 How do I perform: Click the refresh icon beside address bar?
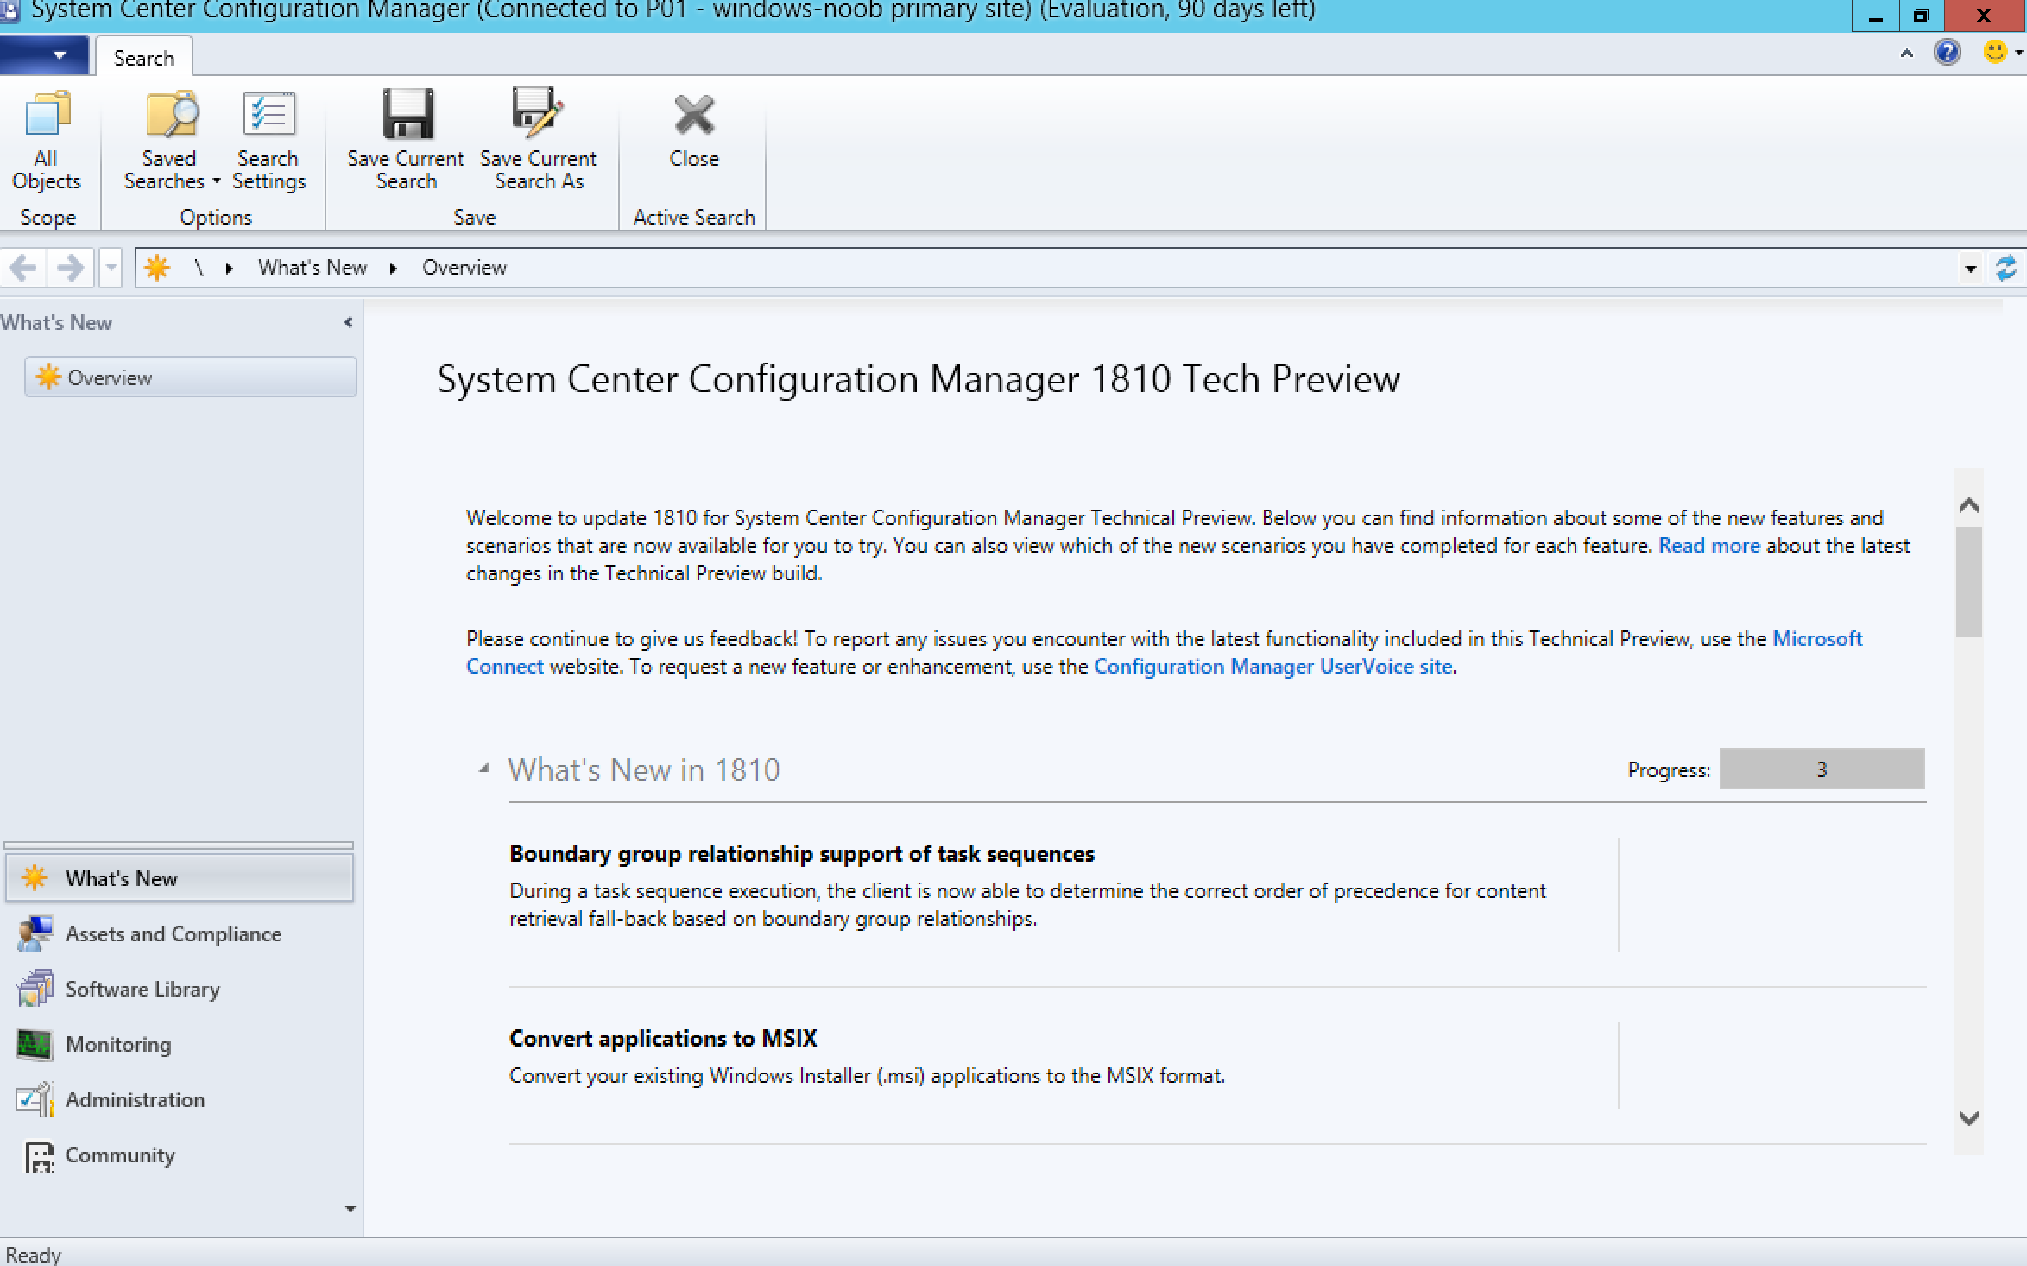(x=2005, y=268)
